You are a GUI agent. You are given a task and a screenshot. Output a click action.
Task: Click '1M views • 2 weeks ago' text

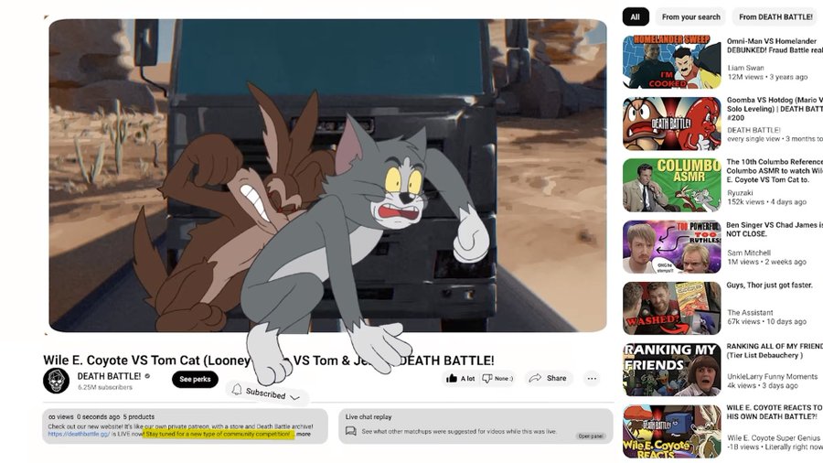[x=767, y=262]
